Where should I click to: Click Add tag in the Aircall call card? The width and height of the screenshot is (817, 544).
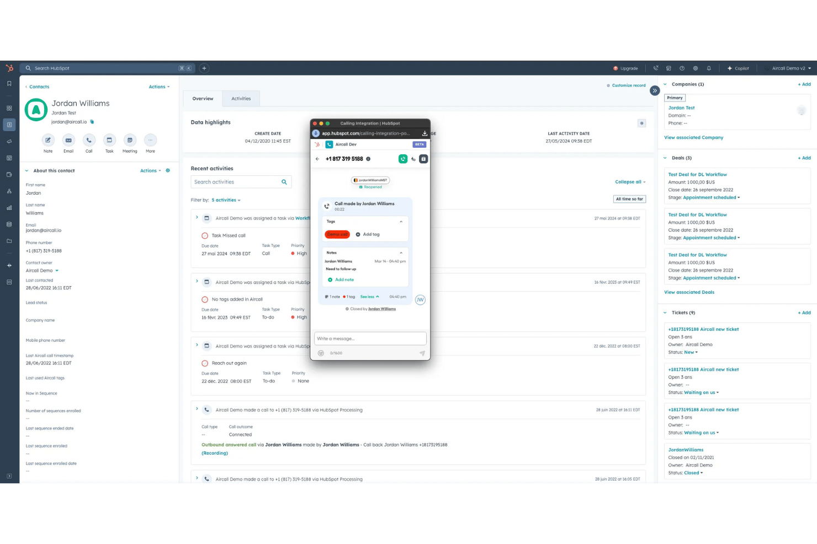pos(368,234)
